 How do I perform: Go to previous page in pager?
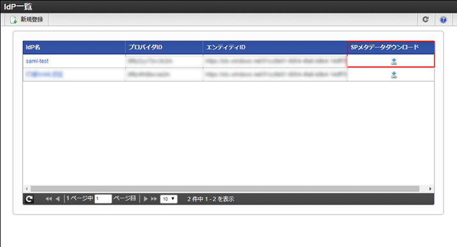point(58,199)
